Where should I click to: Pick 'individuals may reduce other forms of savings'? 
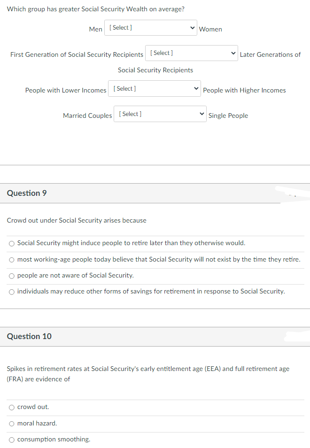click(11, 292)
